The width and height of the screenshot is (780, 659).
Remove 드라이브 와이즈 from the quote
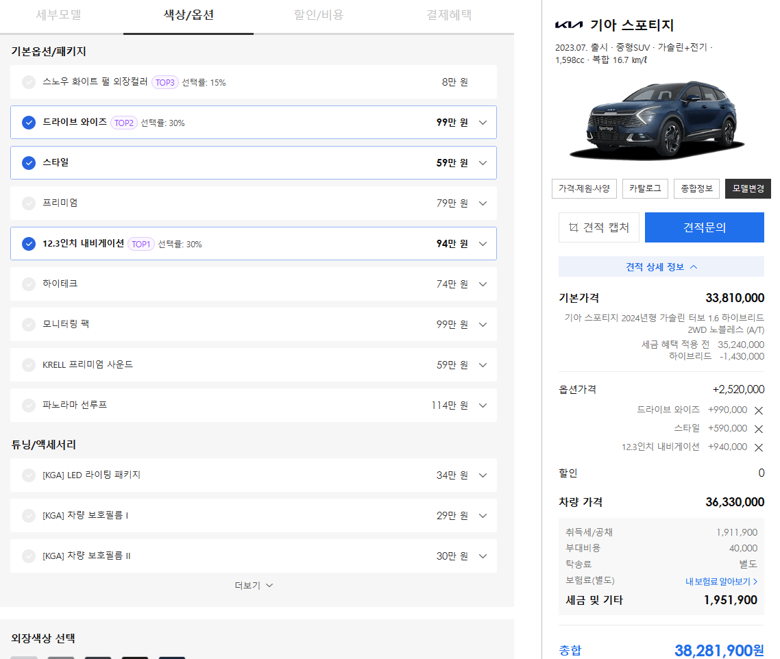coord(759,410)
